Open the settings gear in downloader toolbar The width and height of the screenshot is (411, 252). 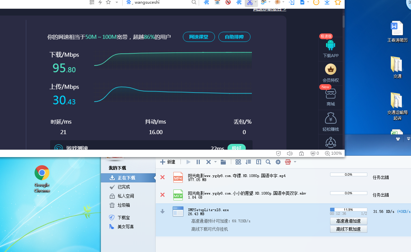(x=278, y=162)
